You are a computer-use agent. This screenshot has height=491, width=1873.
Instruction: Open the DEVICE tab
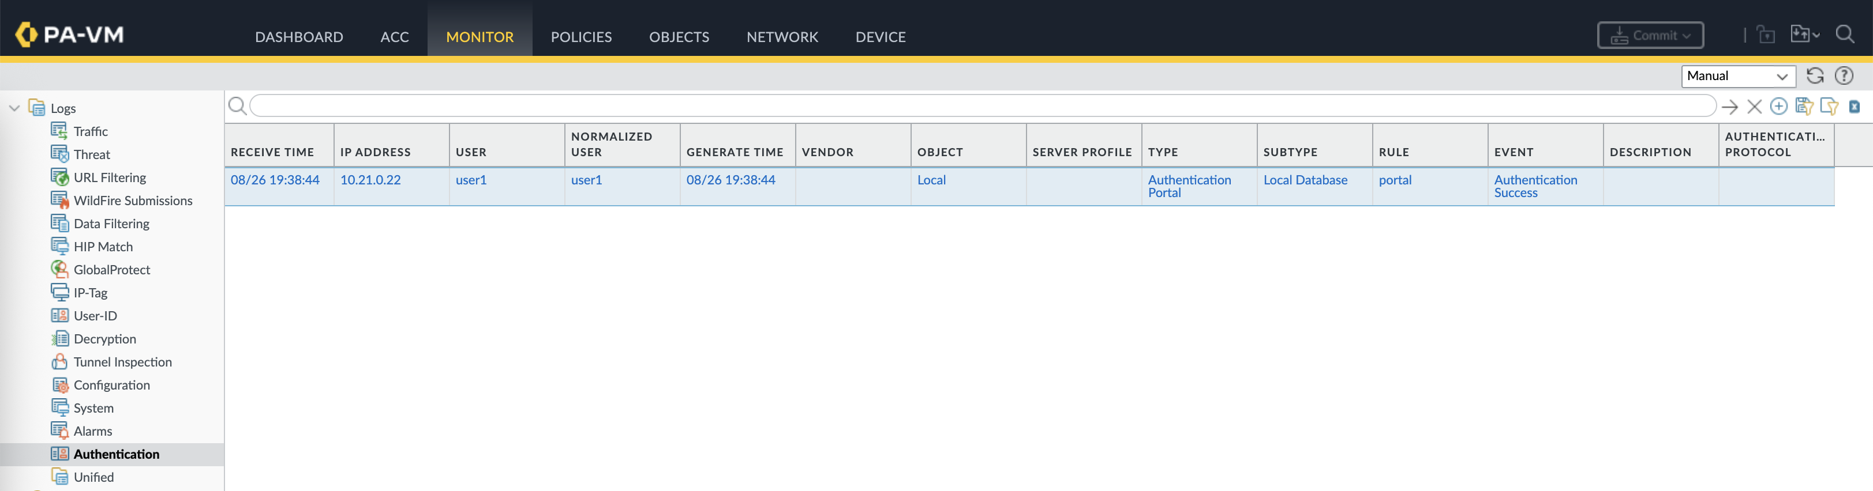(x=880, y=36)
